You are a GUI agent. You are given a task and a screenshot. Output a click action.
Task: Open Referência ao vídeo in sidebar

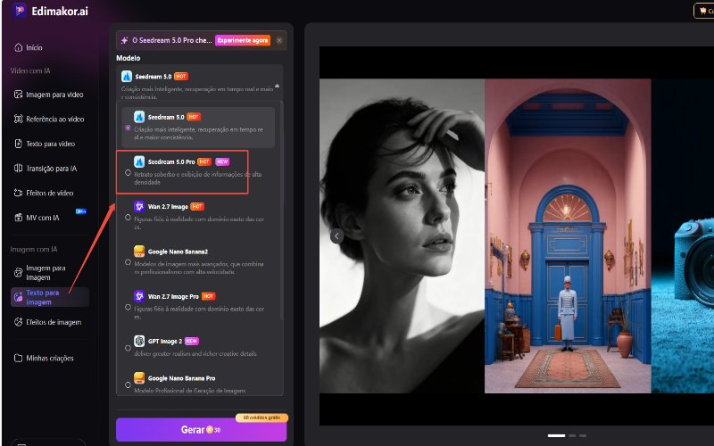click(x=49, y=120)
